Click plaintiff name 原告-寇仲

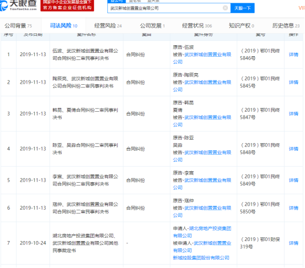[183, 201]
